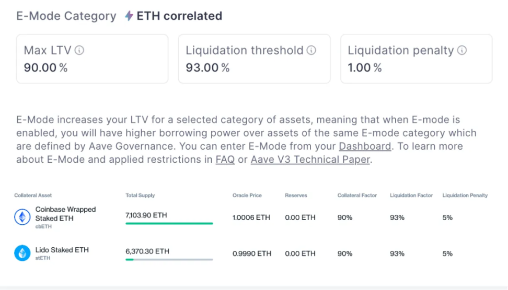Select the Lido Staked ETH row name
The image size is (508, 290).
pos(62,250)
